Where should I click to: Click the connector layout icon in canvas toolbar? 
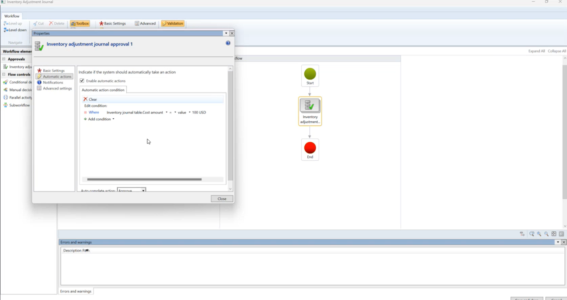(x=522, y=234)
